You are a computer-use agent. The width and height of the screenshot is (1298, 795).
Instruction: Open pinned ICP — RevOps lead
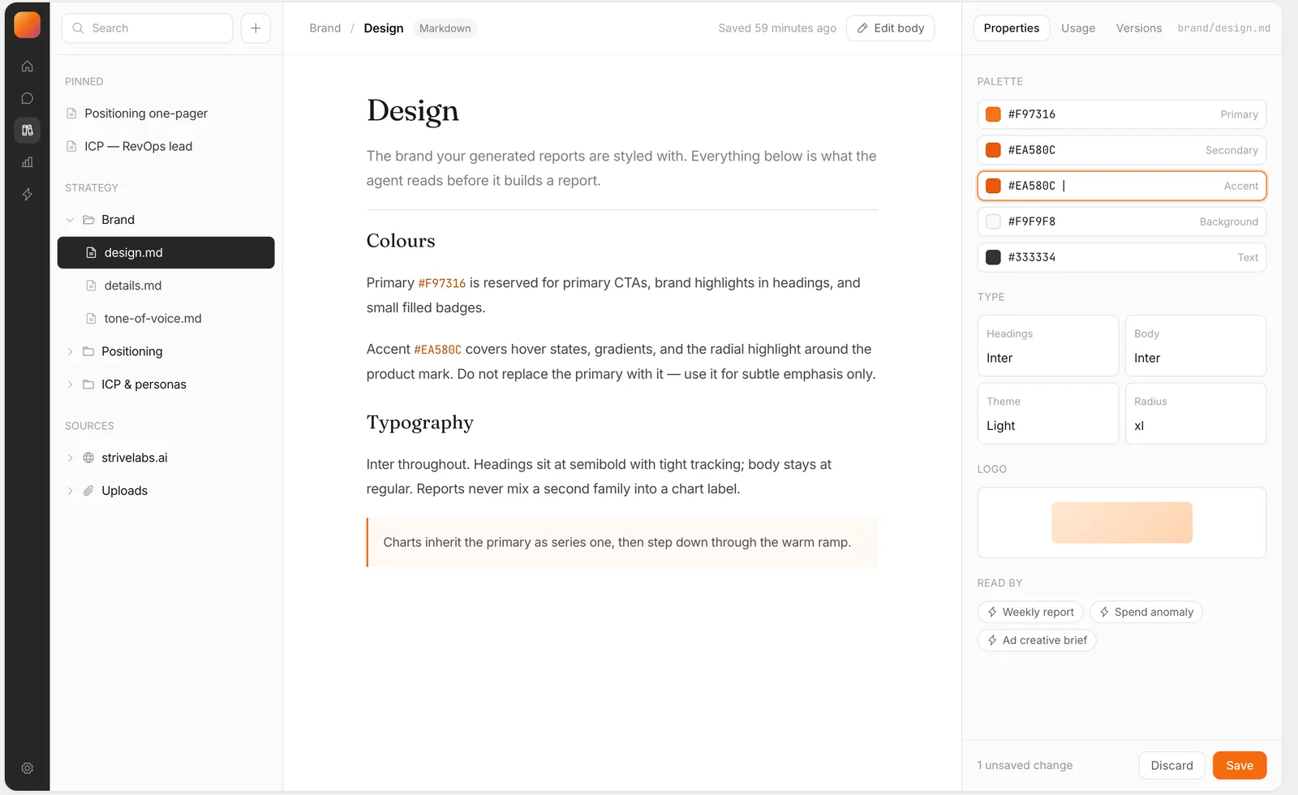[165, 147]
